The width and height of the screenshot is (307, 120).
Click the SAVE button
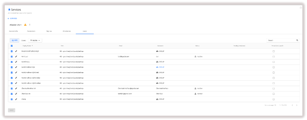12,110
